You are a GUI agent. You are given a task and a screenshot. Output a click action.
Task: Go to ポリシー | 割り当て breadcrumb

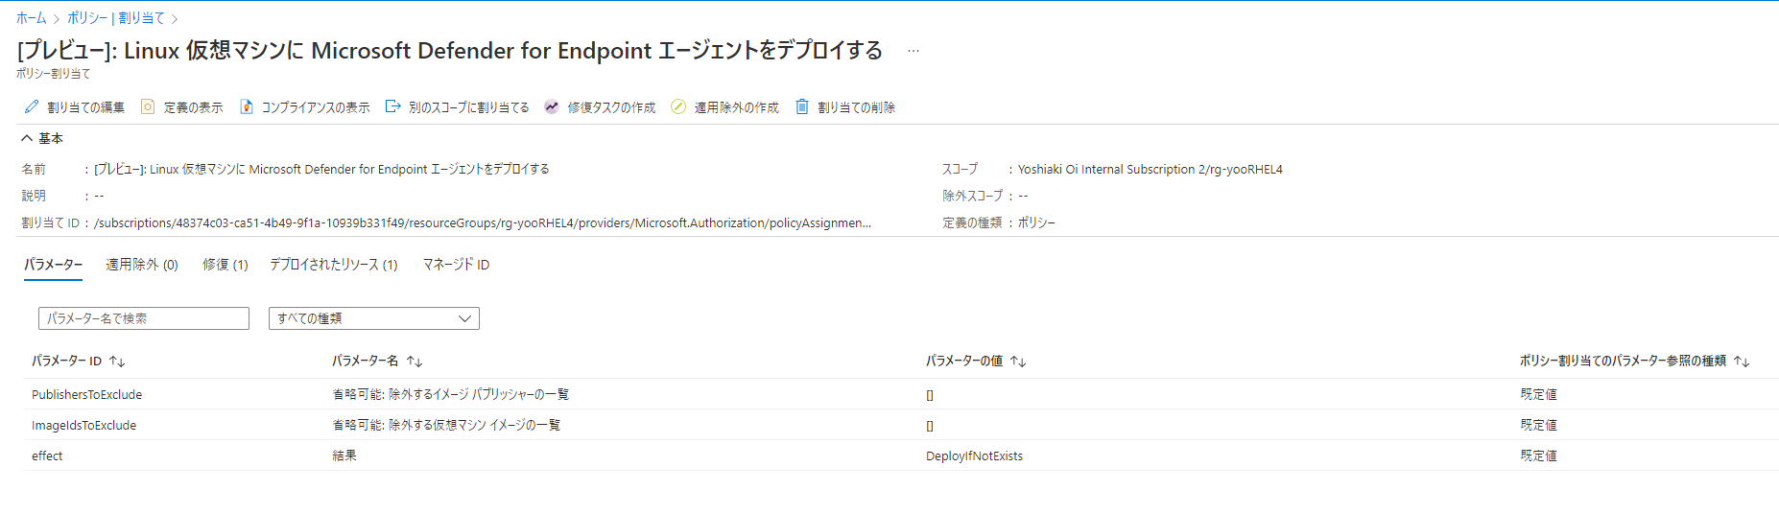116,18
